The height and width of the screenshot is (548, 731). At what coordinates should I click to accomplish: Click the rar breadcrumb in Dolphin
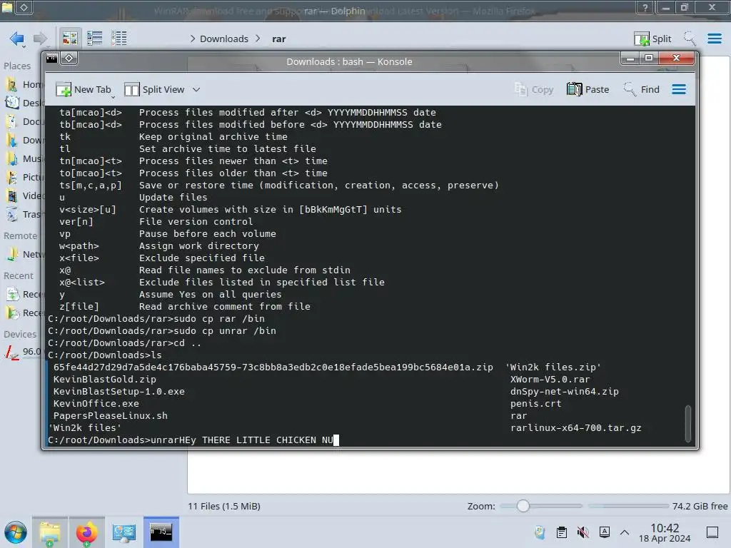[x=279, y=39]
